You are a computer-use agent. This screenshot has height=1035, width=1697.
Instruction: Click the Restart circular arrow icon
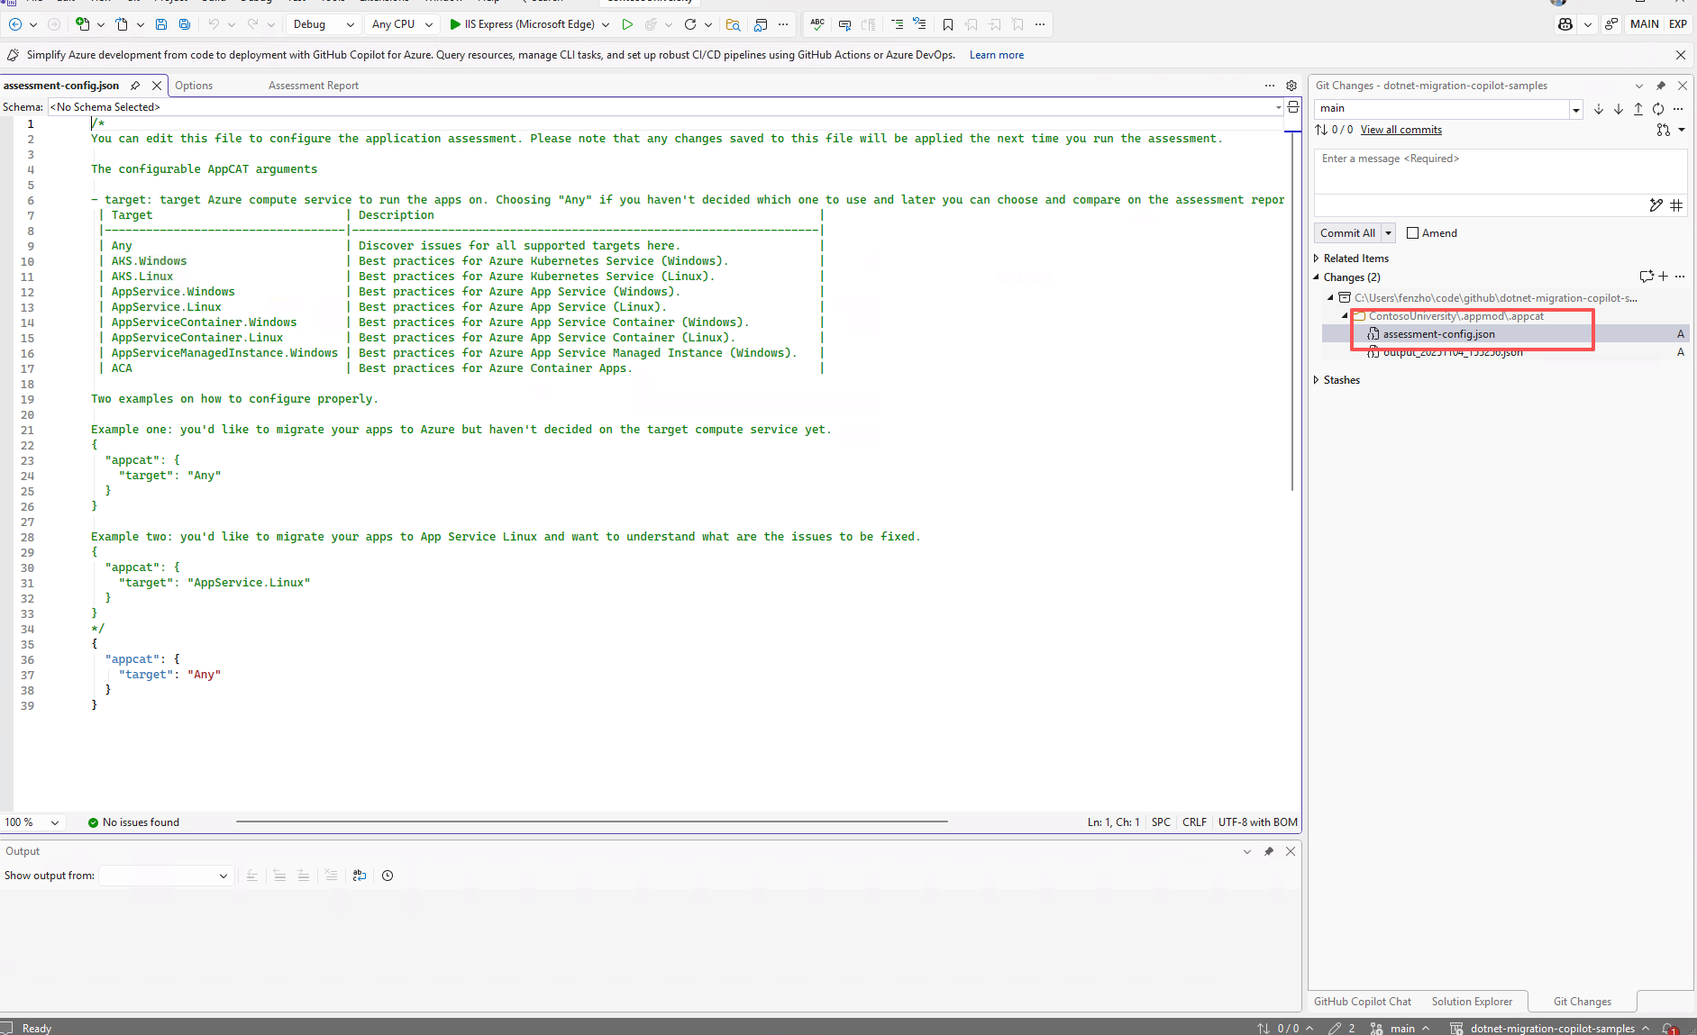pos(690,24)
